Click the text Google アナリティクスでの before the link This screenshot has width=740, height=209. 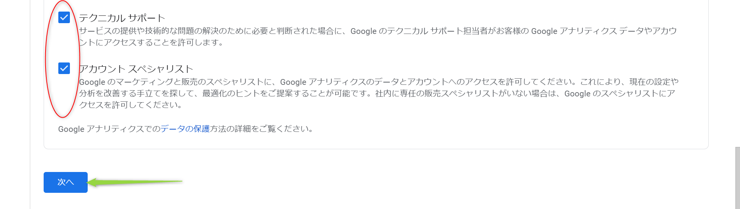pyautogui.click(x=109, y=129)
